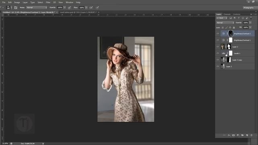
Task: Toggle pressure for size icon
Action: tap(98, 8)
